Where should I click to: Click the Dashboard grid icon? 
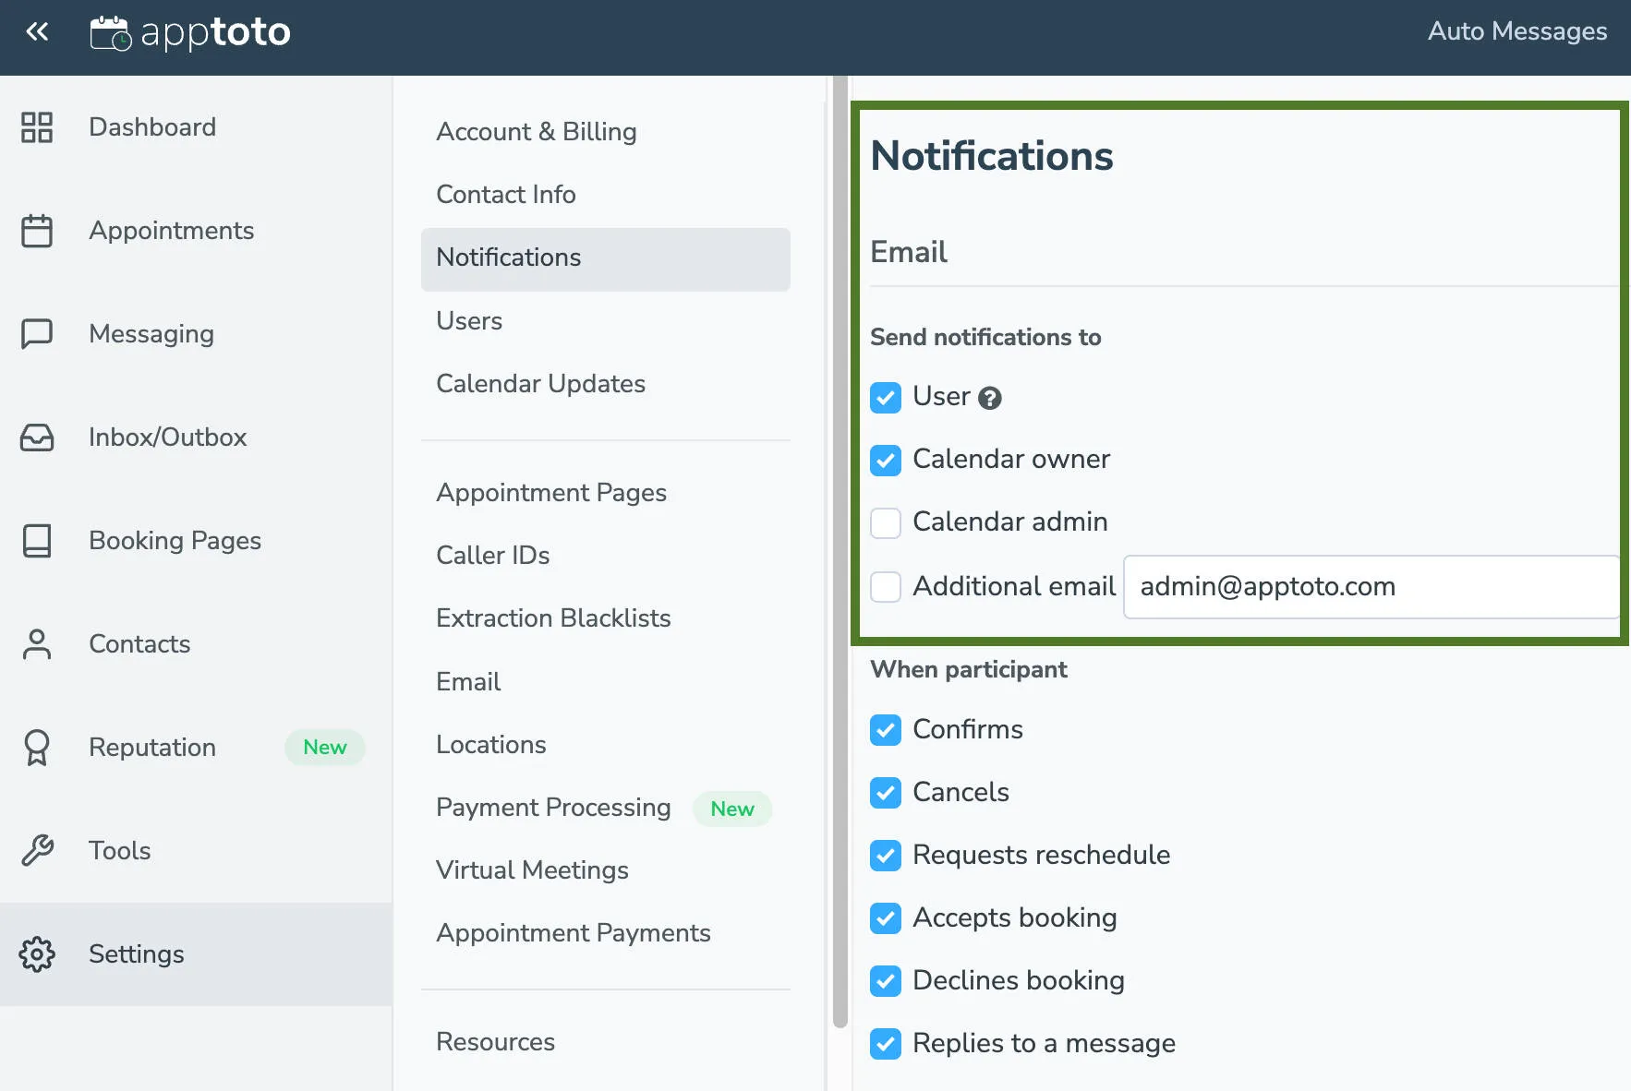coord(37,128)
